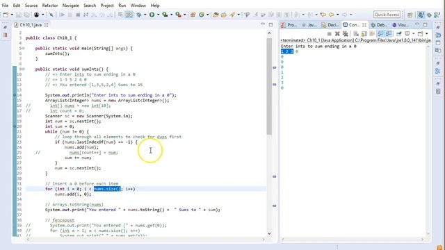Open the New file dropdown arrow

coord(12,15)
